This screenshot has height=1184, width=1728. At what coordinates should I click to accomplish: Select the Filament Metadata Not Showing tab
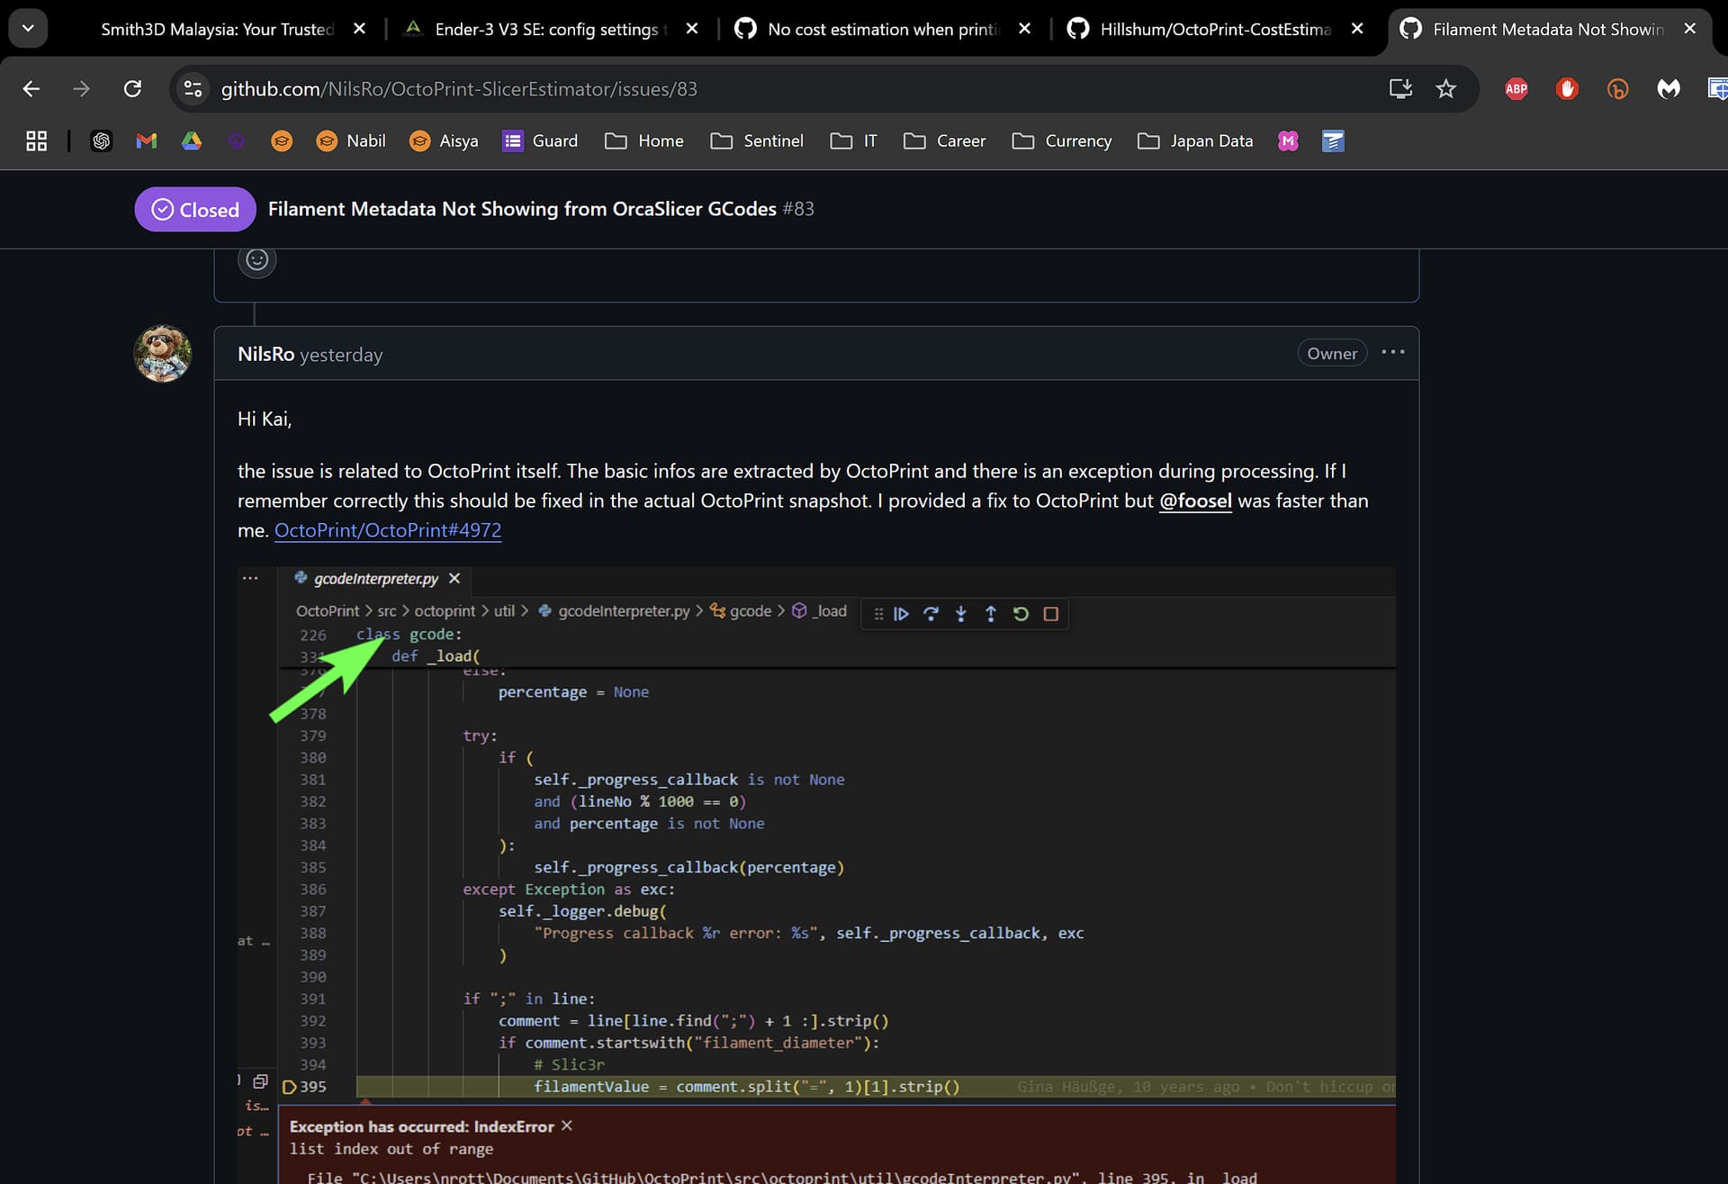tap(1547, 30)
